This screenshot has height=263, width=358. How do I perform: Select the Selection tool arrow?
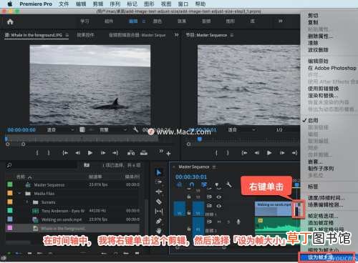coord(159,172)
